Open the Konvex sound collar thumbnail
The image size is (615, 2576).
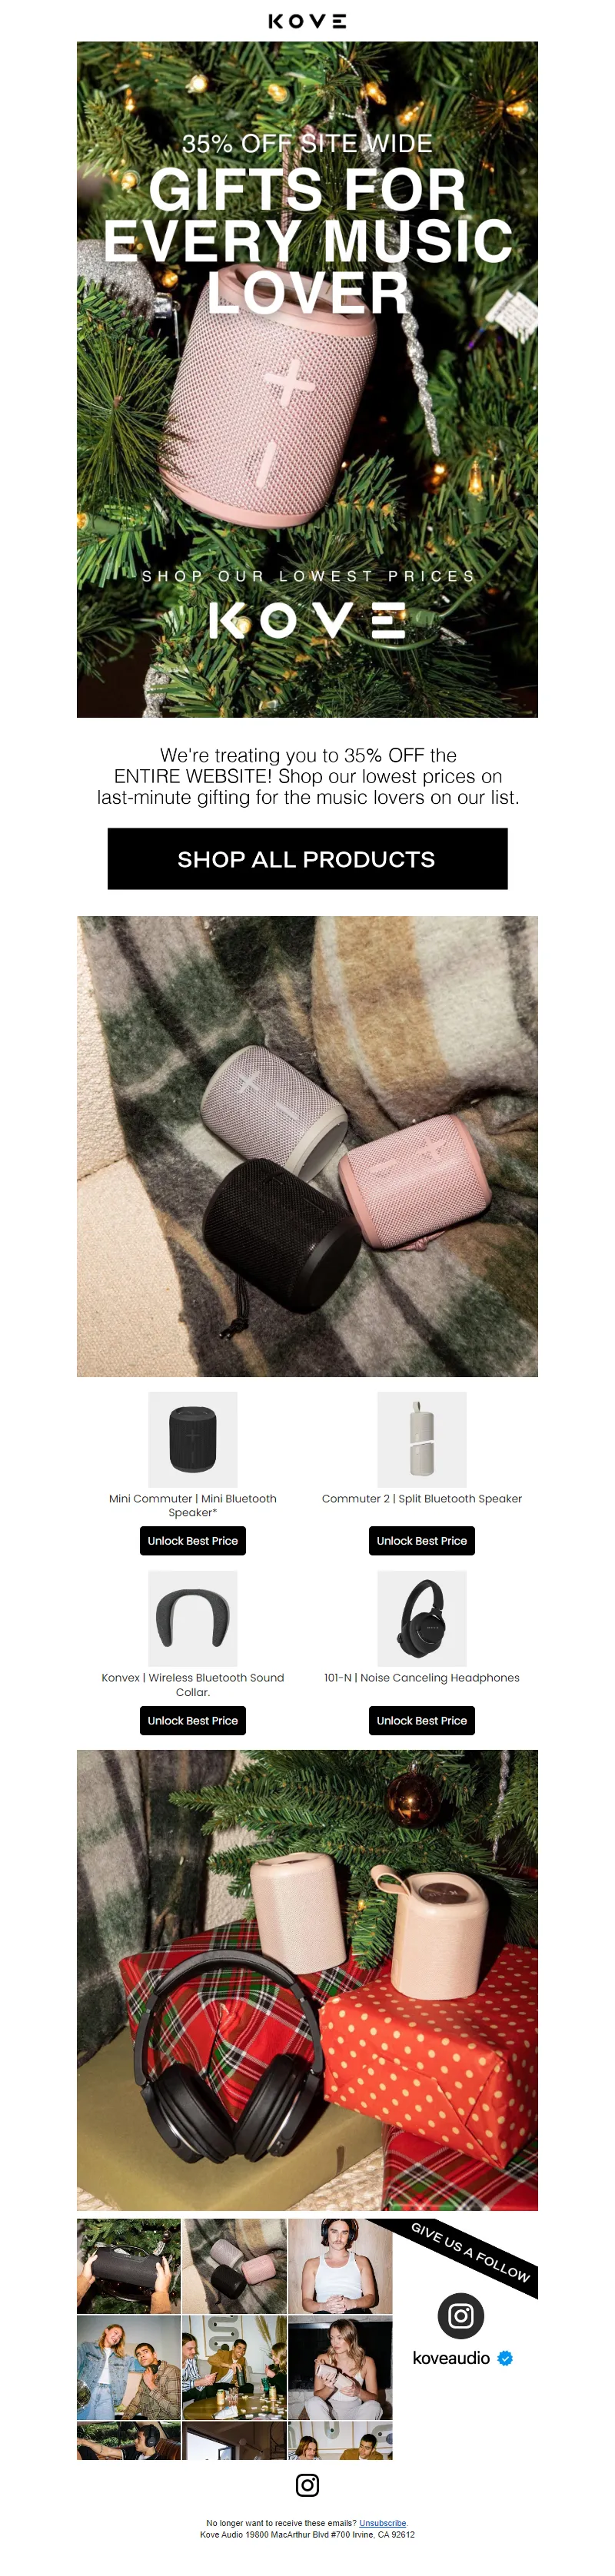(x=193, y=1618)
